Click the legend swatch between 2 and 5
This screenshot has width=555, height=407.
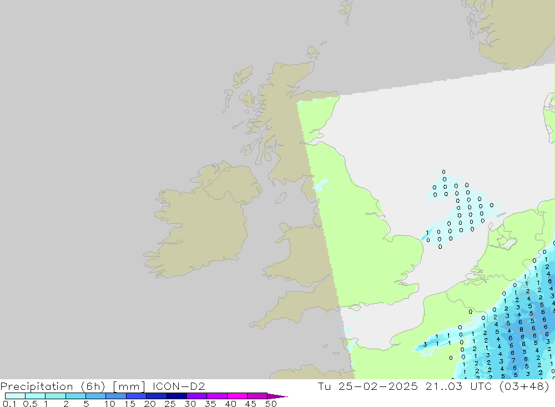tap(75, 396)
